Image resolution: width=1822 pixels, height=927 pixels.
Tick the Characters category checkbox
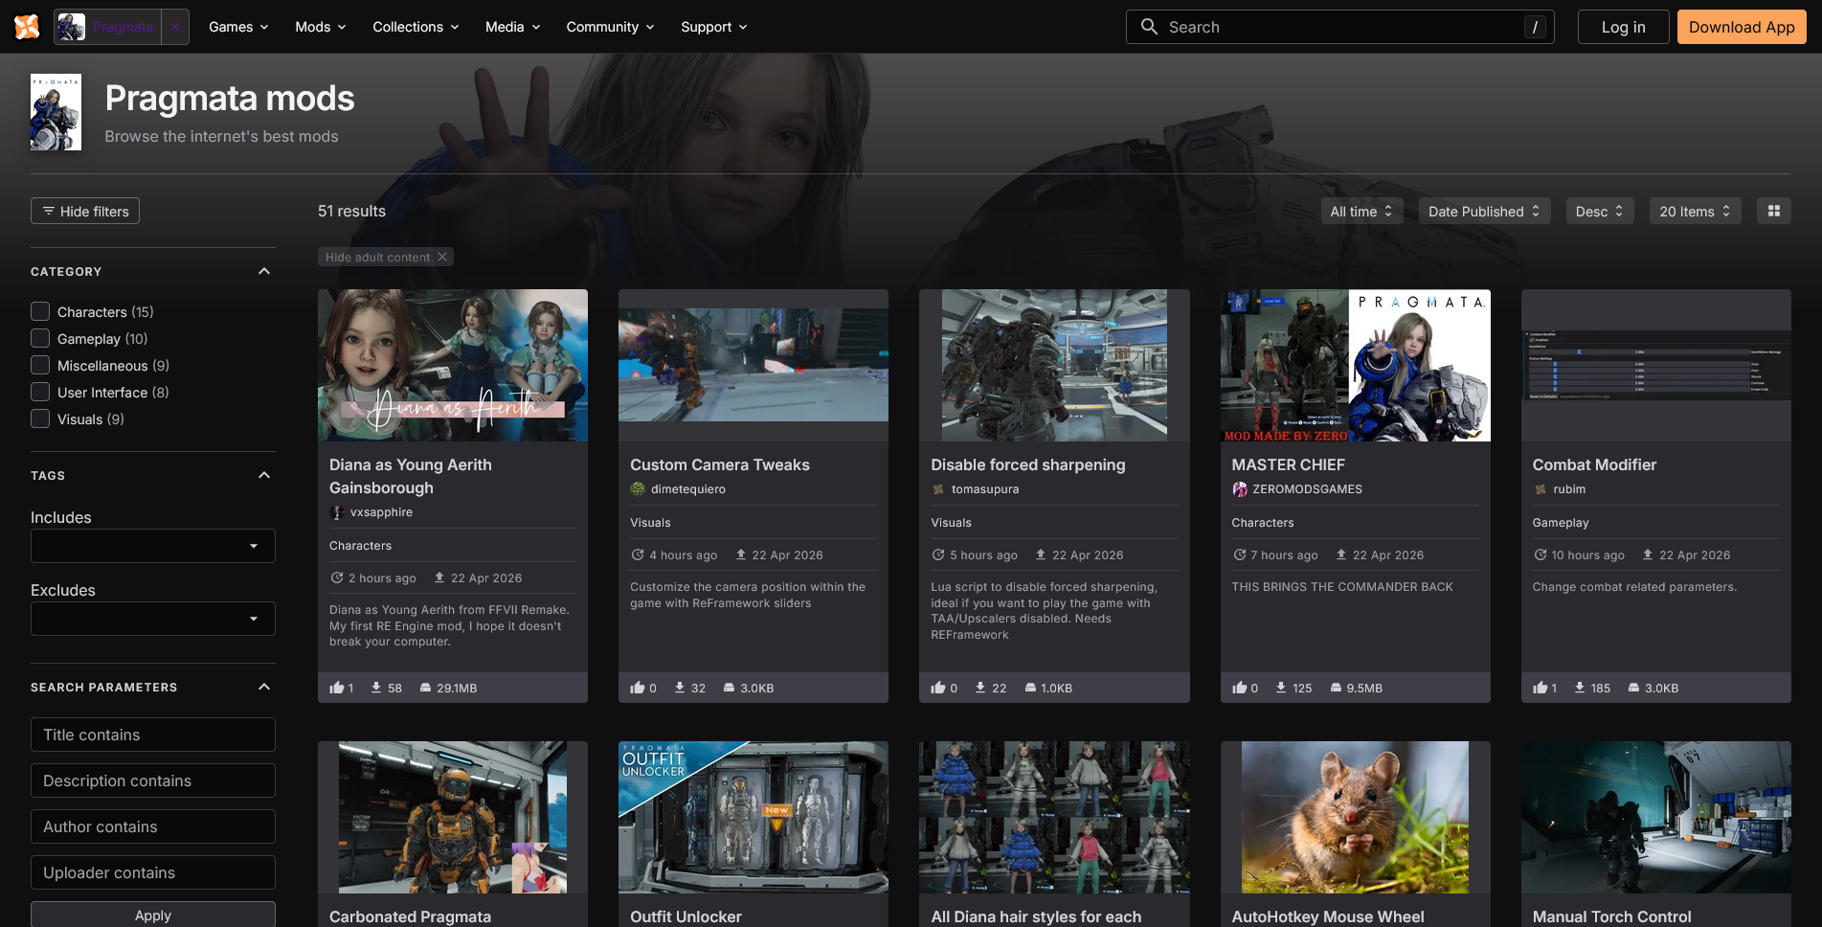point(40,311)
